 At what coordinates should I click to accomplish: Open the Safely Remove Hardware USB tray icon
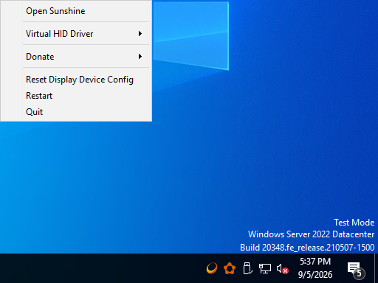247,268
